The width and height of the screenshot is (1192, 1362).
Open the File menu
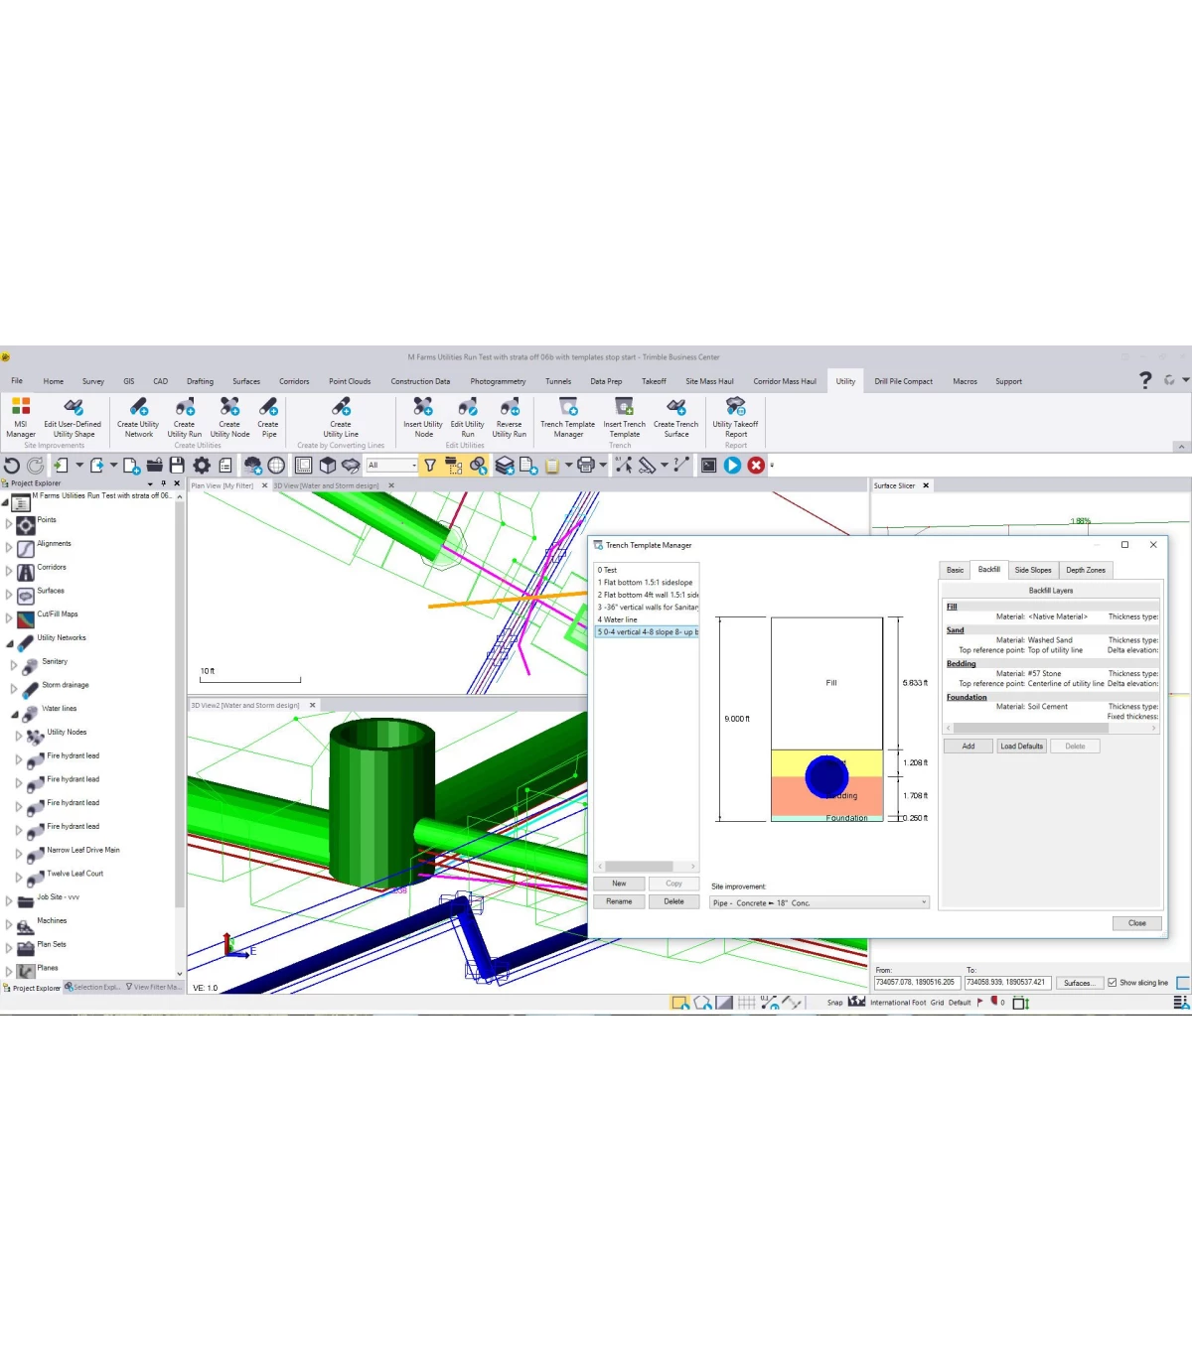point(17,381)
